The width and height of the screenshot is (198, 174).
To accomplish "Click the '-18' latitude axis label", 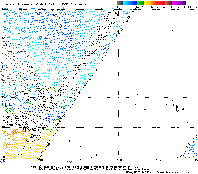I will click(2, 127).
